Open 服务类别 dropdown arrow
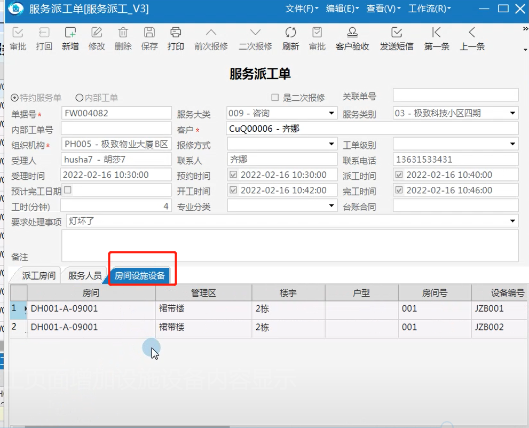 (512, 113)
